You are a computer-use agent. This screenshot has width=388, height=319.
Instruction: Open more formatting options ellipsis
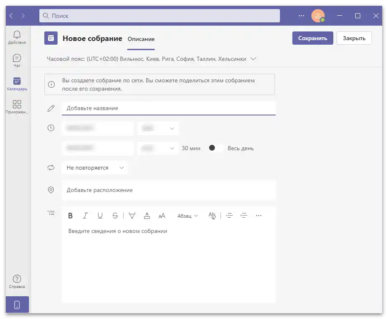pyautogui.click(x=258, y=216)
